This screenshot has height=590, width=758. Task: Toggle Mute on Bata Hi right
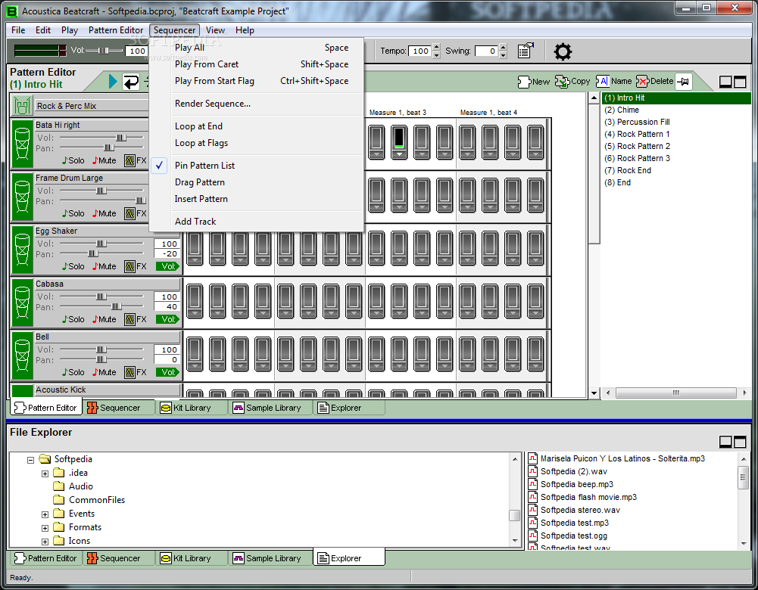(x=104, y=160)
